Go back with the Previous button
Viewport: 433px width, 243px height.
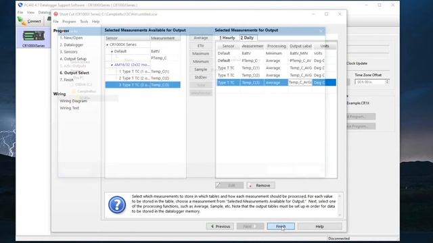(x=220, y=227)
